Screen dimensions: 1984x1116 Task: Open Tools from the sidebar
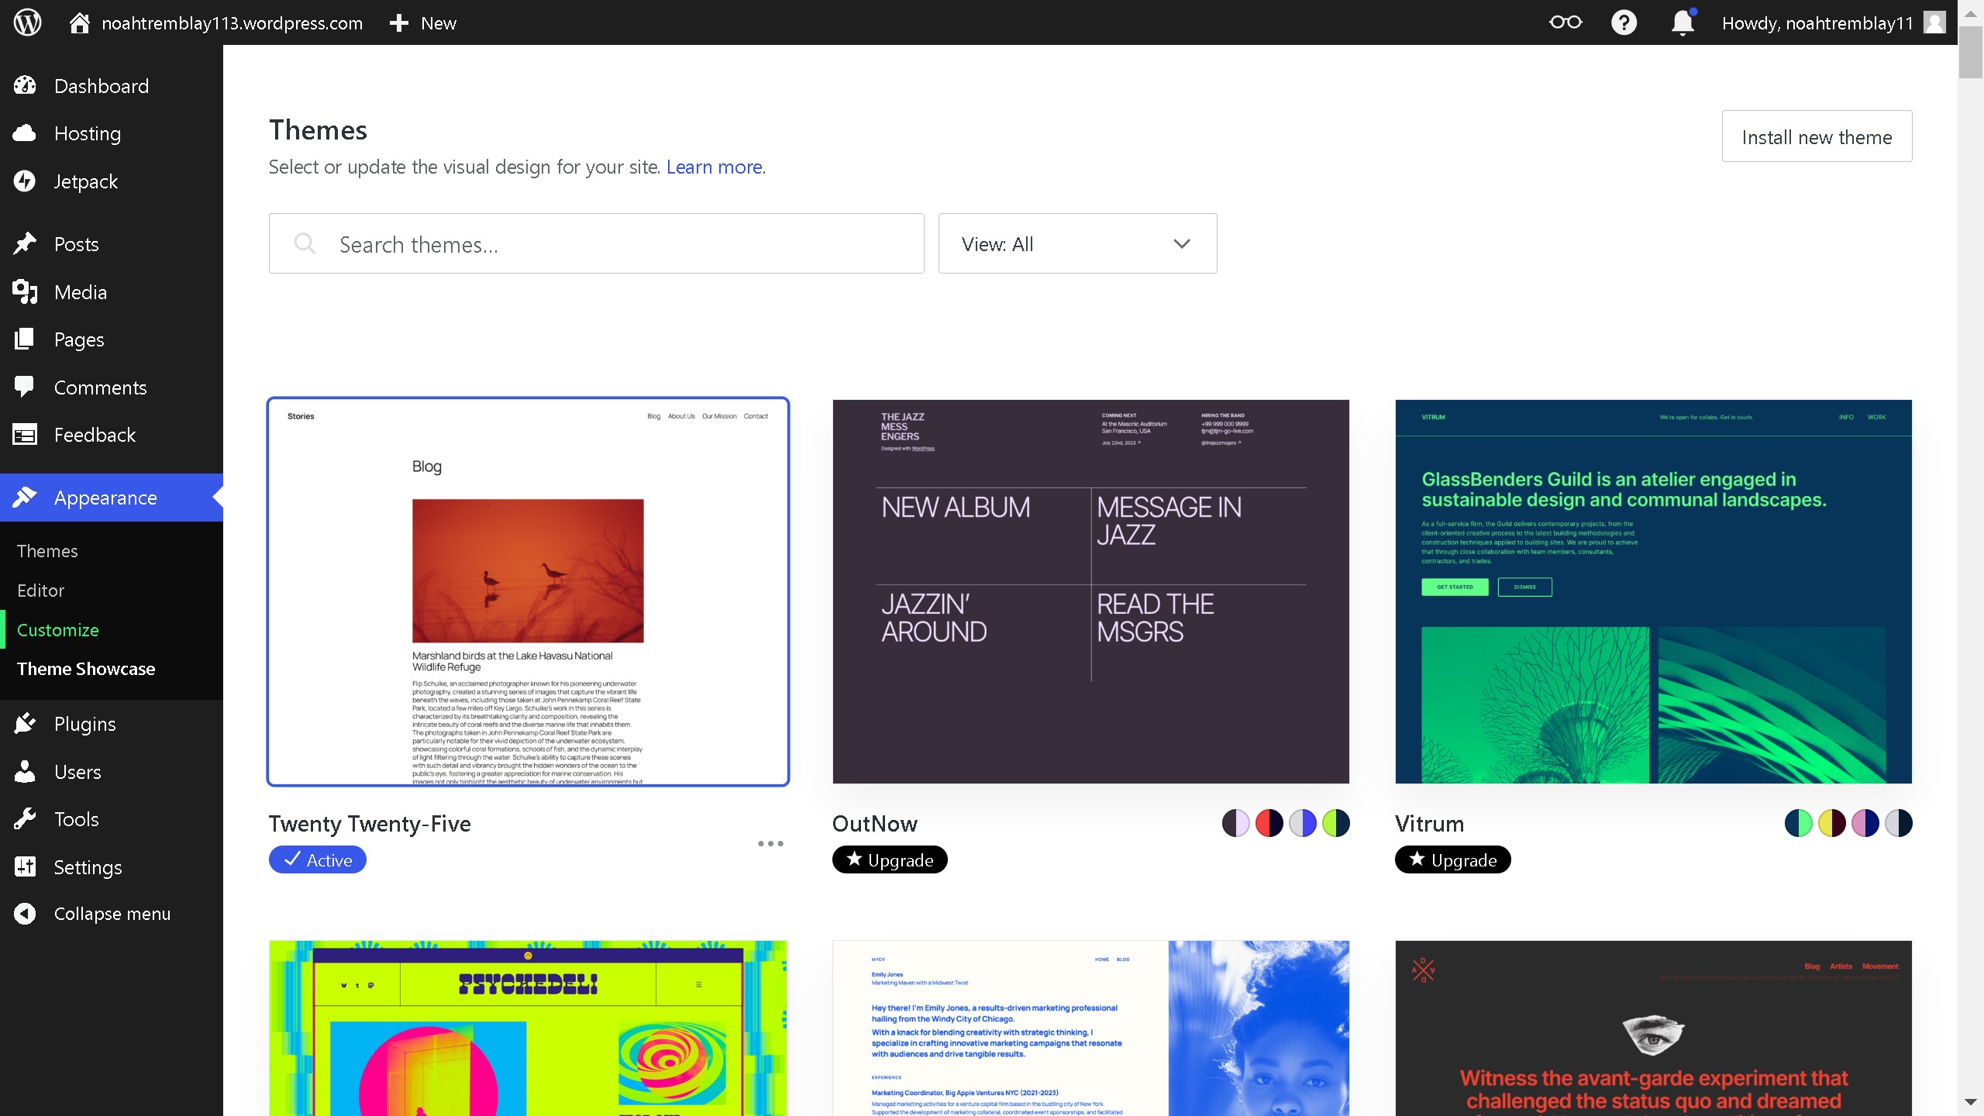pos(76,819)
